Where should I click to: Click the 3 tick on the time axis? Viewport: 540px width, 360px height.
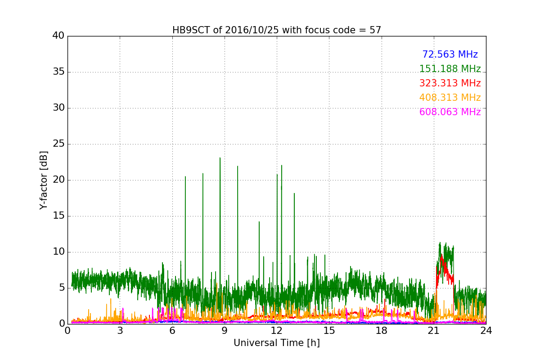coord(120,331)
